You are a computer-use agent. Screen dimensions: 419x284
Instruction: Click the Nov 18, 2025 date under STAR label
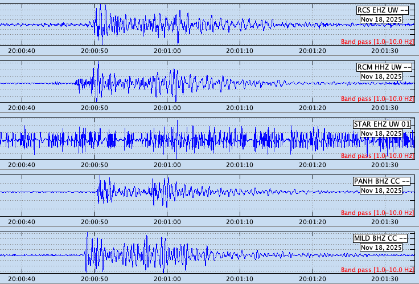pos(381,133)
